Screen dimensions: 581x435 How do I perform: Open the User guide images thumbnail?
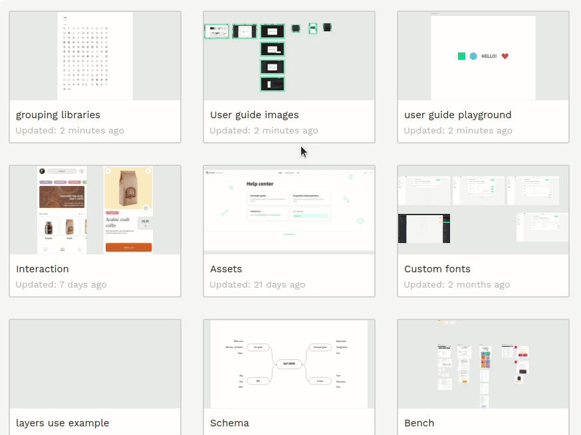pos(289,56)
